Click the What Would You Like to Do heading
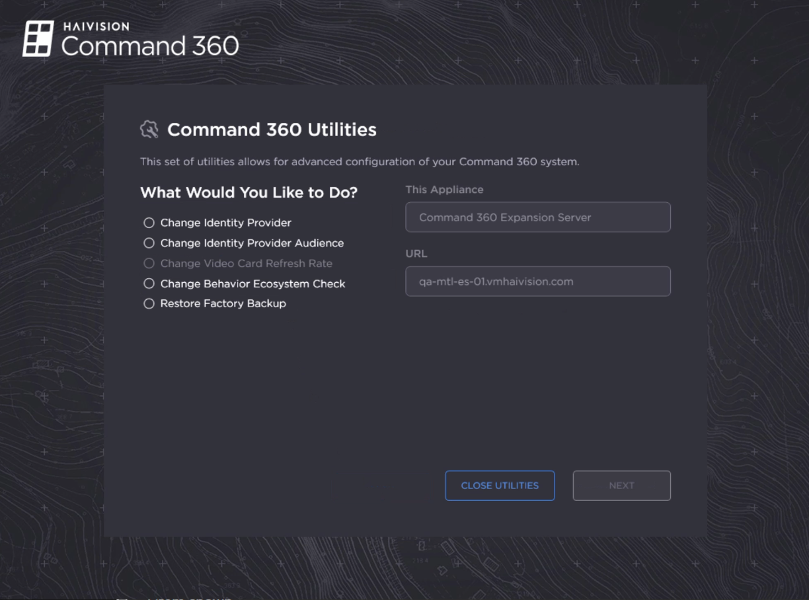Viewport: 809px width, 600px height. (249, 192)
